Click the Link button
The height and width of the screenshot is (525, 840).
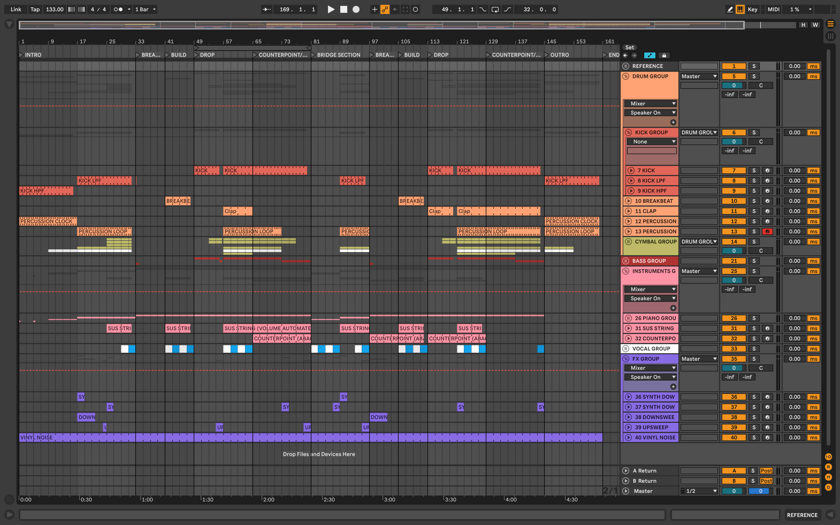16,9
